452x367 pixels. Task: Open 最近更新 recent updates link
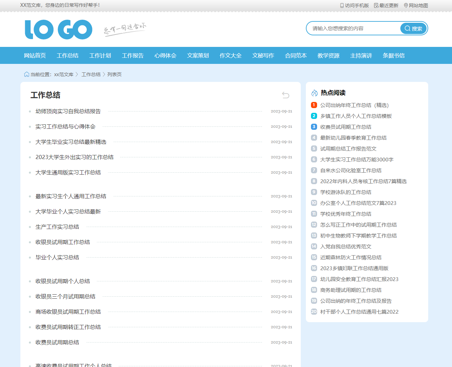coord(386,5)
